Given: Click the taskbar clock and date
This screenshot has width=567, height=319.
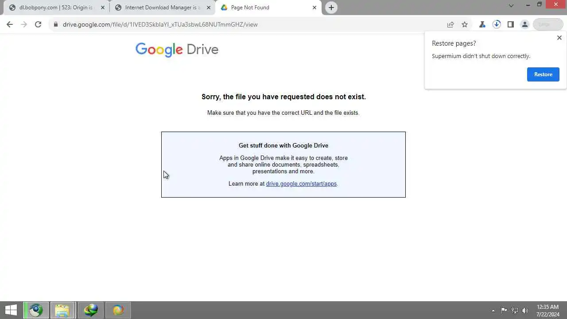Looking at the screenshot, I should (x=548, y=311).
